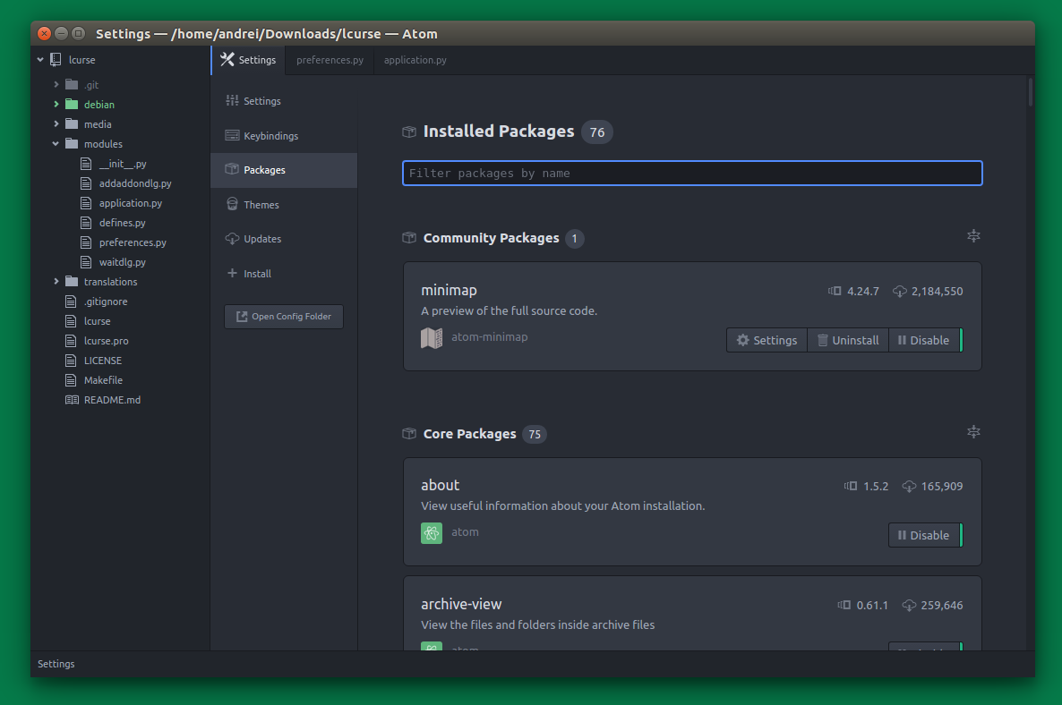Viewport: 1062px width, 705px height.
Task: Open defines.py from the tree
Action: [x=122, y=223]
